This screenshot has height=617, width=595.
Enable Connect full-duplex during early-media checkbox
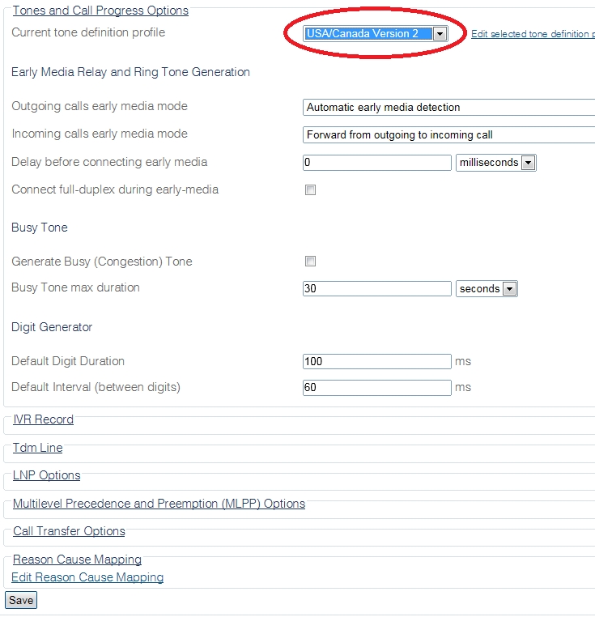click(x=309, y=190)
